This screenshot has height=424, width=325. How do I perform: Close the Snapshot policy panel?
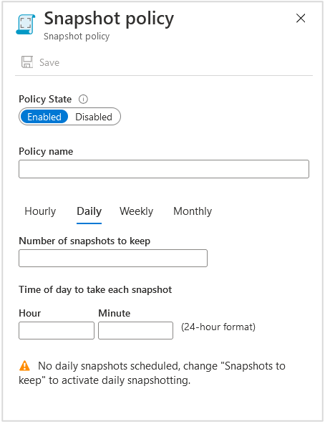pyautogui.click(x=301, y=19)
